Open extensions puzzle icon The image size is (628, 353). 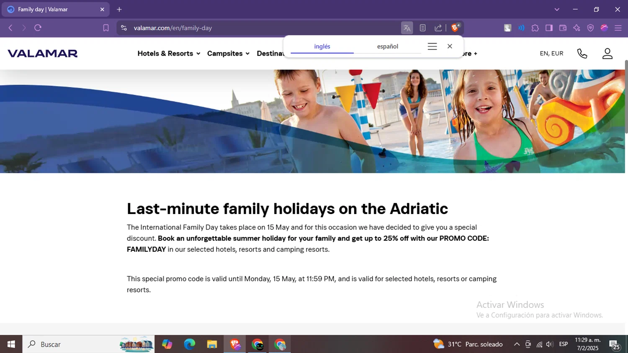click(x=535, y=28)
